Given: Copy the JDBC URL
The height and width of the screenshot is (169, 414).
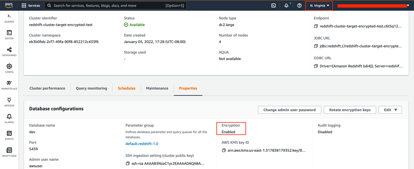Looking at the screenshot, I should pos(316,46).
